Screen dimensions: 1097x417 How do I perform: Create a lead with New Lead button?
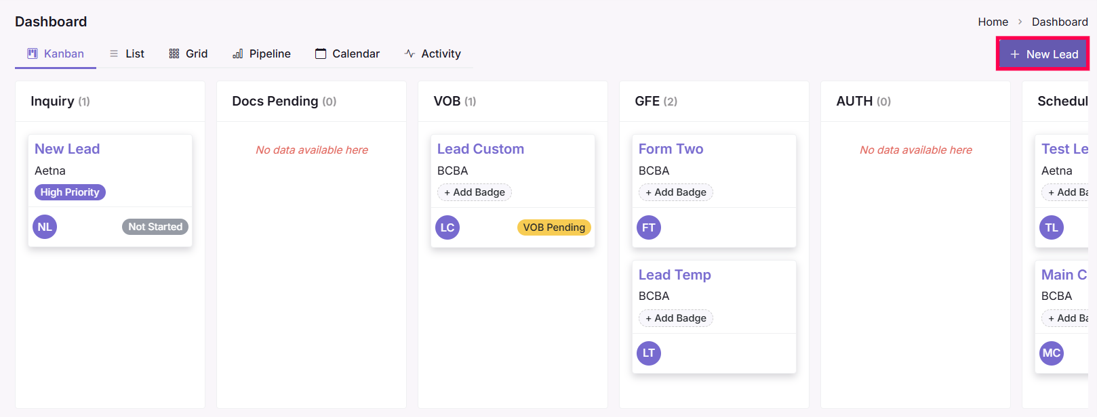[1043, 54]
